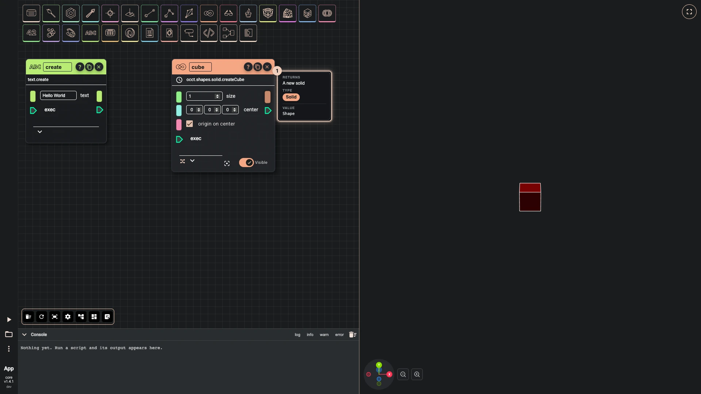Screen dimensions: 701x394
Task: Click the zoom-to-fit frame icon in bottom toolbar
Action: coord(55,317)
